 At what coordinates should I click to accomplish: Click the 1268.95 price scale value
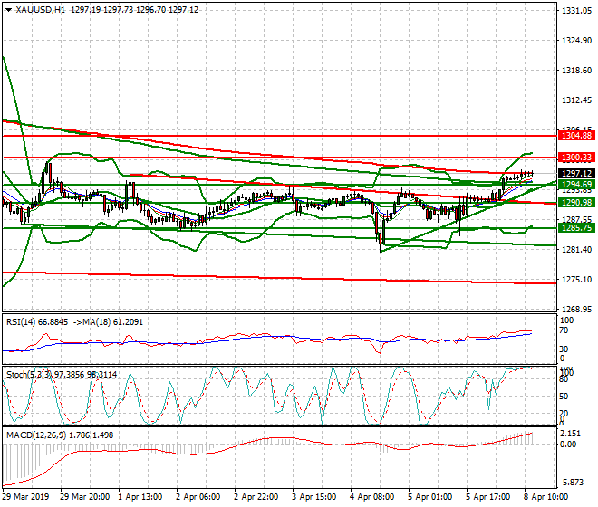576,309
